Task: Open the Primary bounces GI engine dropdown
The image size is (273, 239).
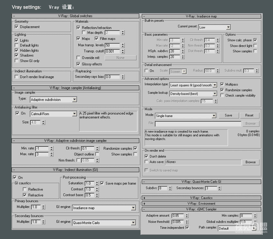Action: tap(133, 208)
